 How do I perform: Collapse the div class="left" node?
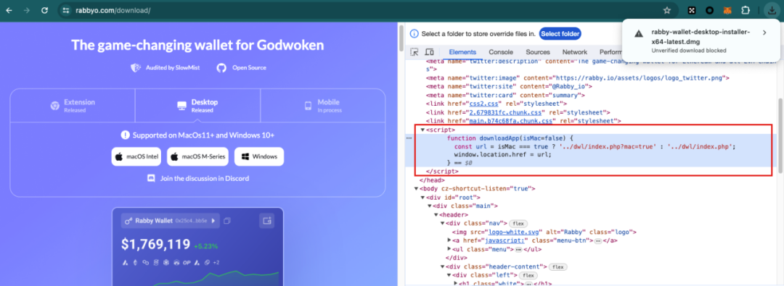click(449, 276)
